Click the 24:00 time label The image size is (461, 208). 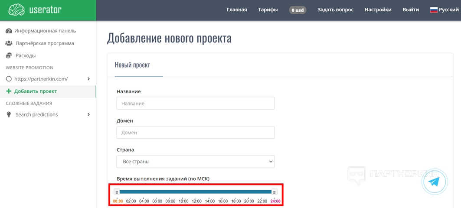[x=275, y=201]
